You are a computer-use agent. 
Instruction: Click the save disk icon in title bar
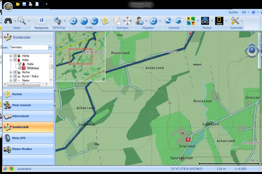point(24,4)
